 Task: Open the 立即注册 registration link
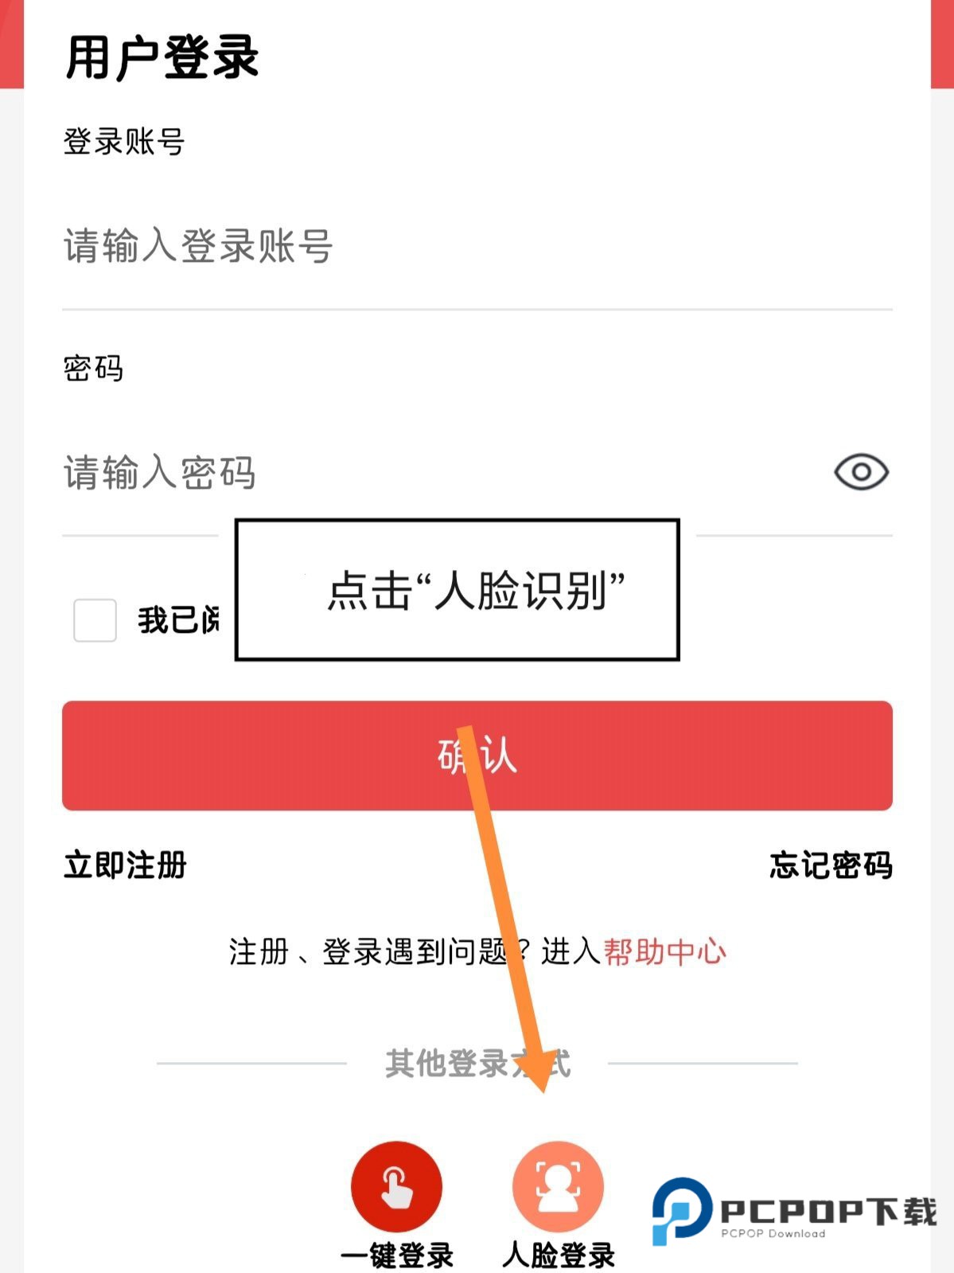click(x=125, y=865)
